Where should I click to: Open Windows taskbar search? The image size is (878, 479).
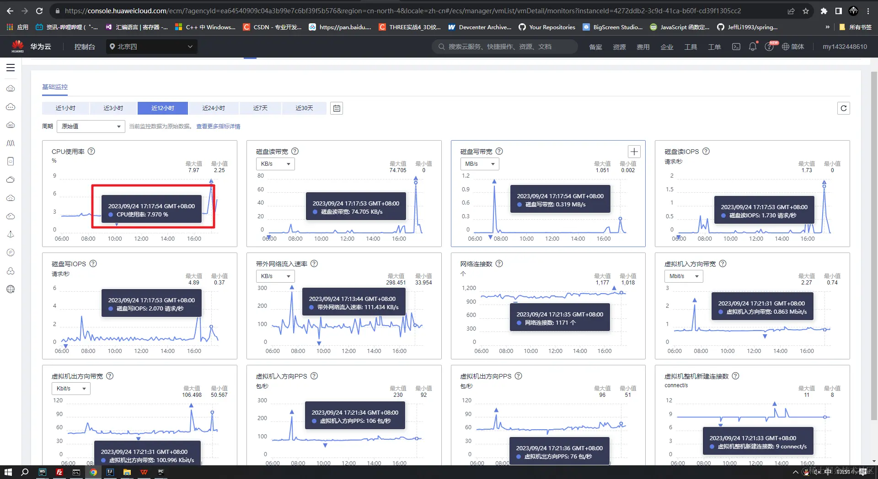pyautogui.click(x=25, y=472)
